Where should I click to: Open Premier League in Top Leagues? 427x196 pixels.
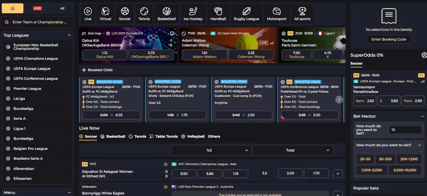[27, 88]
